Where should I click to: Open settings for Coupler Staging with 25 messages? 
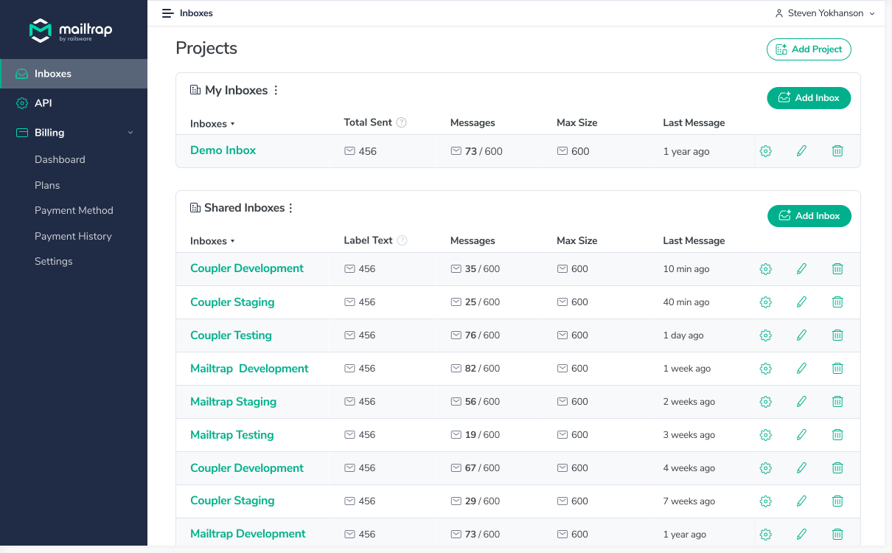pos(766,302)
